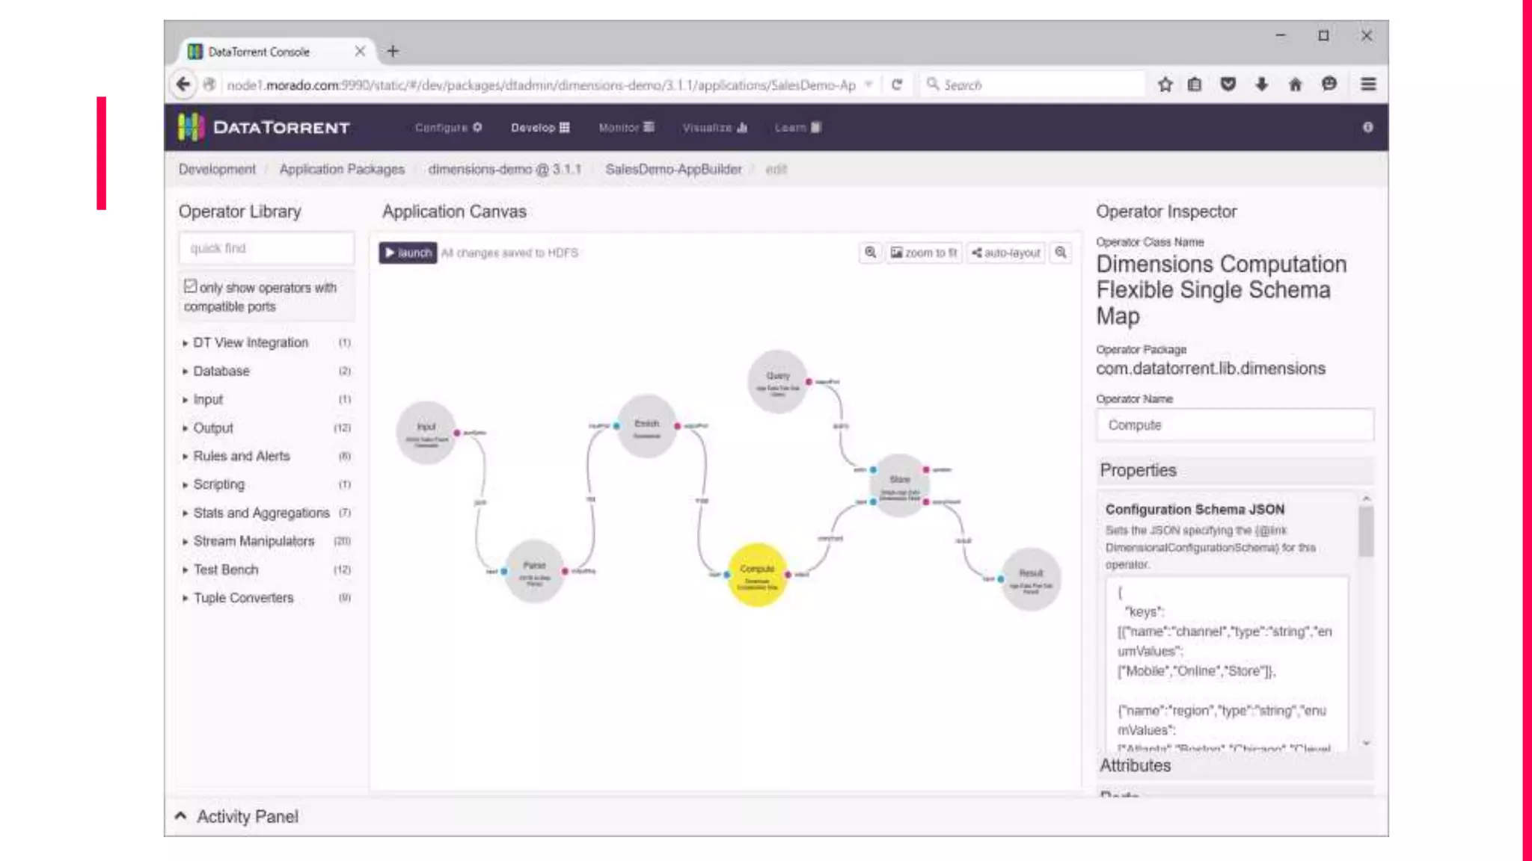Click inside the Configuration Schema JSON text area
The height and width of the screenshot is (861, 1532).
point(1228,663)
